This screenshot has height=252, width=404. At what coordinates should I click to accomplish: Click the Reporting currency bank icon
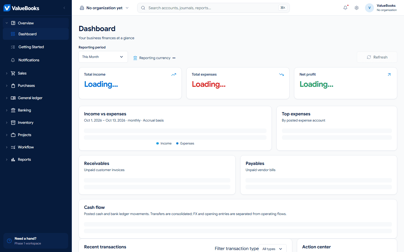coord(135,58)
